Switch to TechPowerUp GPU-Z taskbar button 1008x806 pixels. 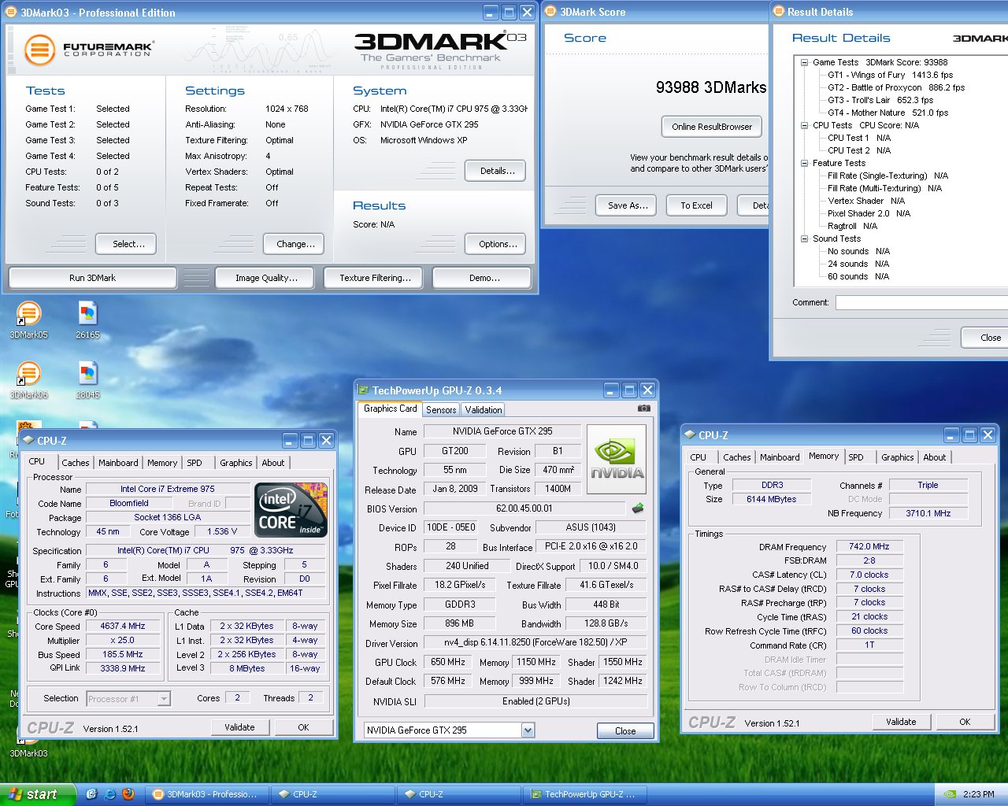pos(585,794)
